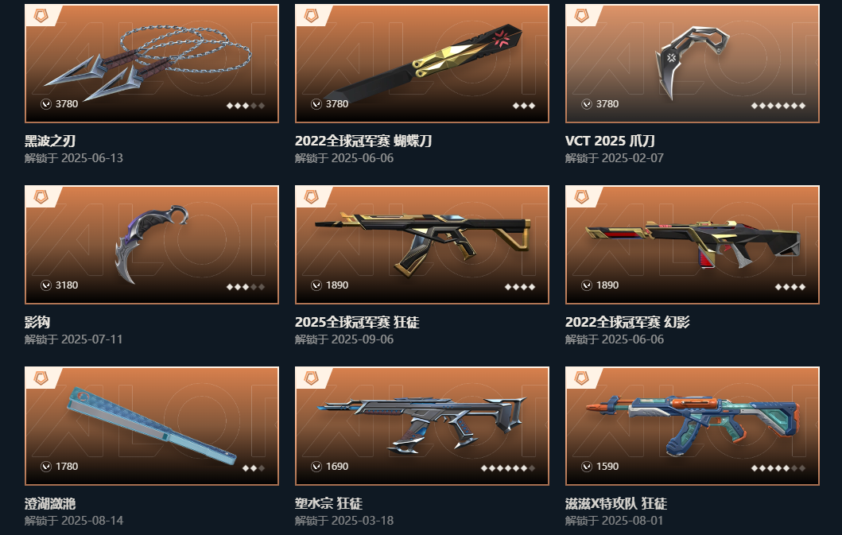The height and width of the screenshot is (535, 842).
Task: Click the VP currency icon beside 1590
Action: pos(587,467)
